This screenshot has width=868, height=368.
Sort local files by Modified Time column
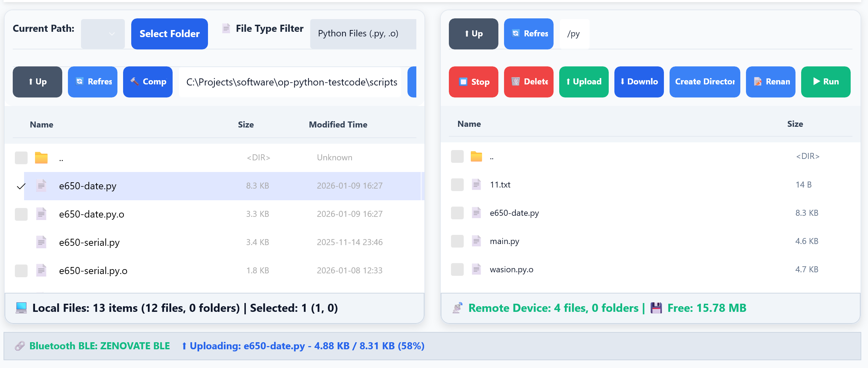point(338,125)
